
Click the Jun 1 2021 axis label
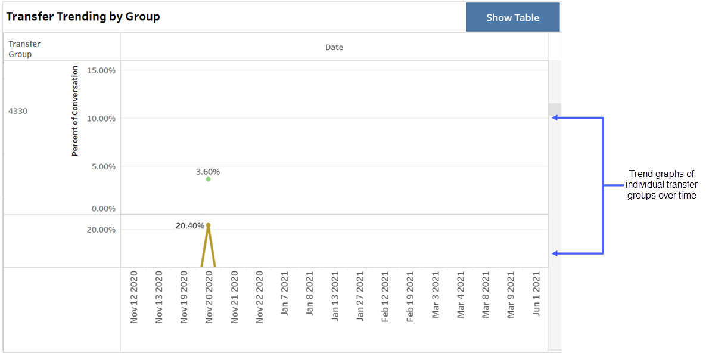click(x=536, y=297)
